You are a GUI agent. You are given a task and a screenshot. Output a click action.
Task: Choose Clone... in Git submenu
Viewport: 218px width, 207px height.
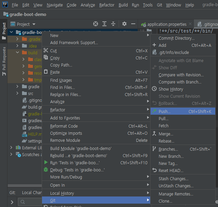183,201
